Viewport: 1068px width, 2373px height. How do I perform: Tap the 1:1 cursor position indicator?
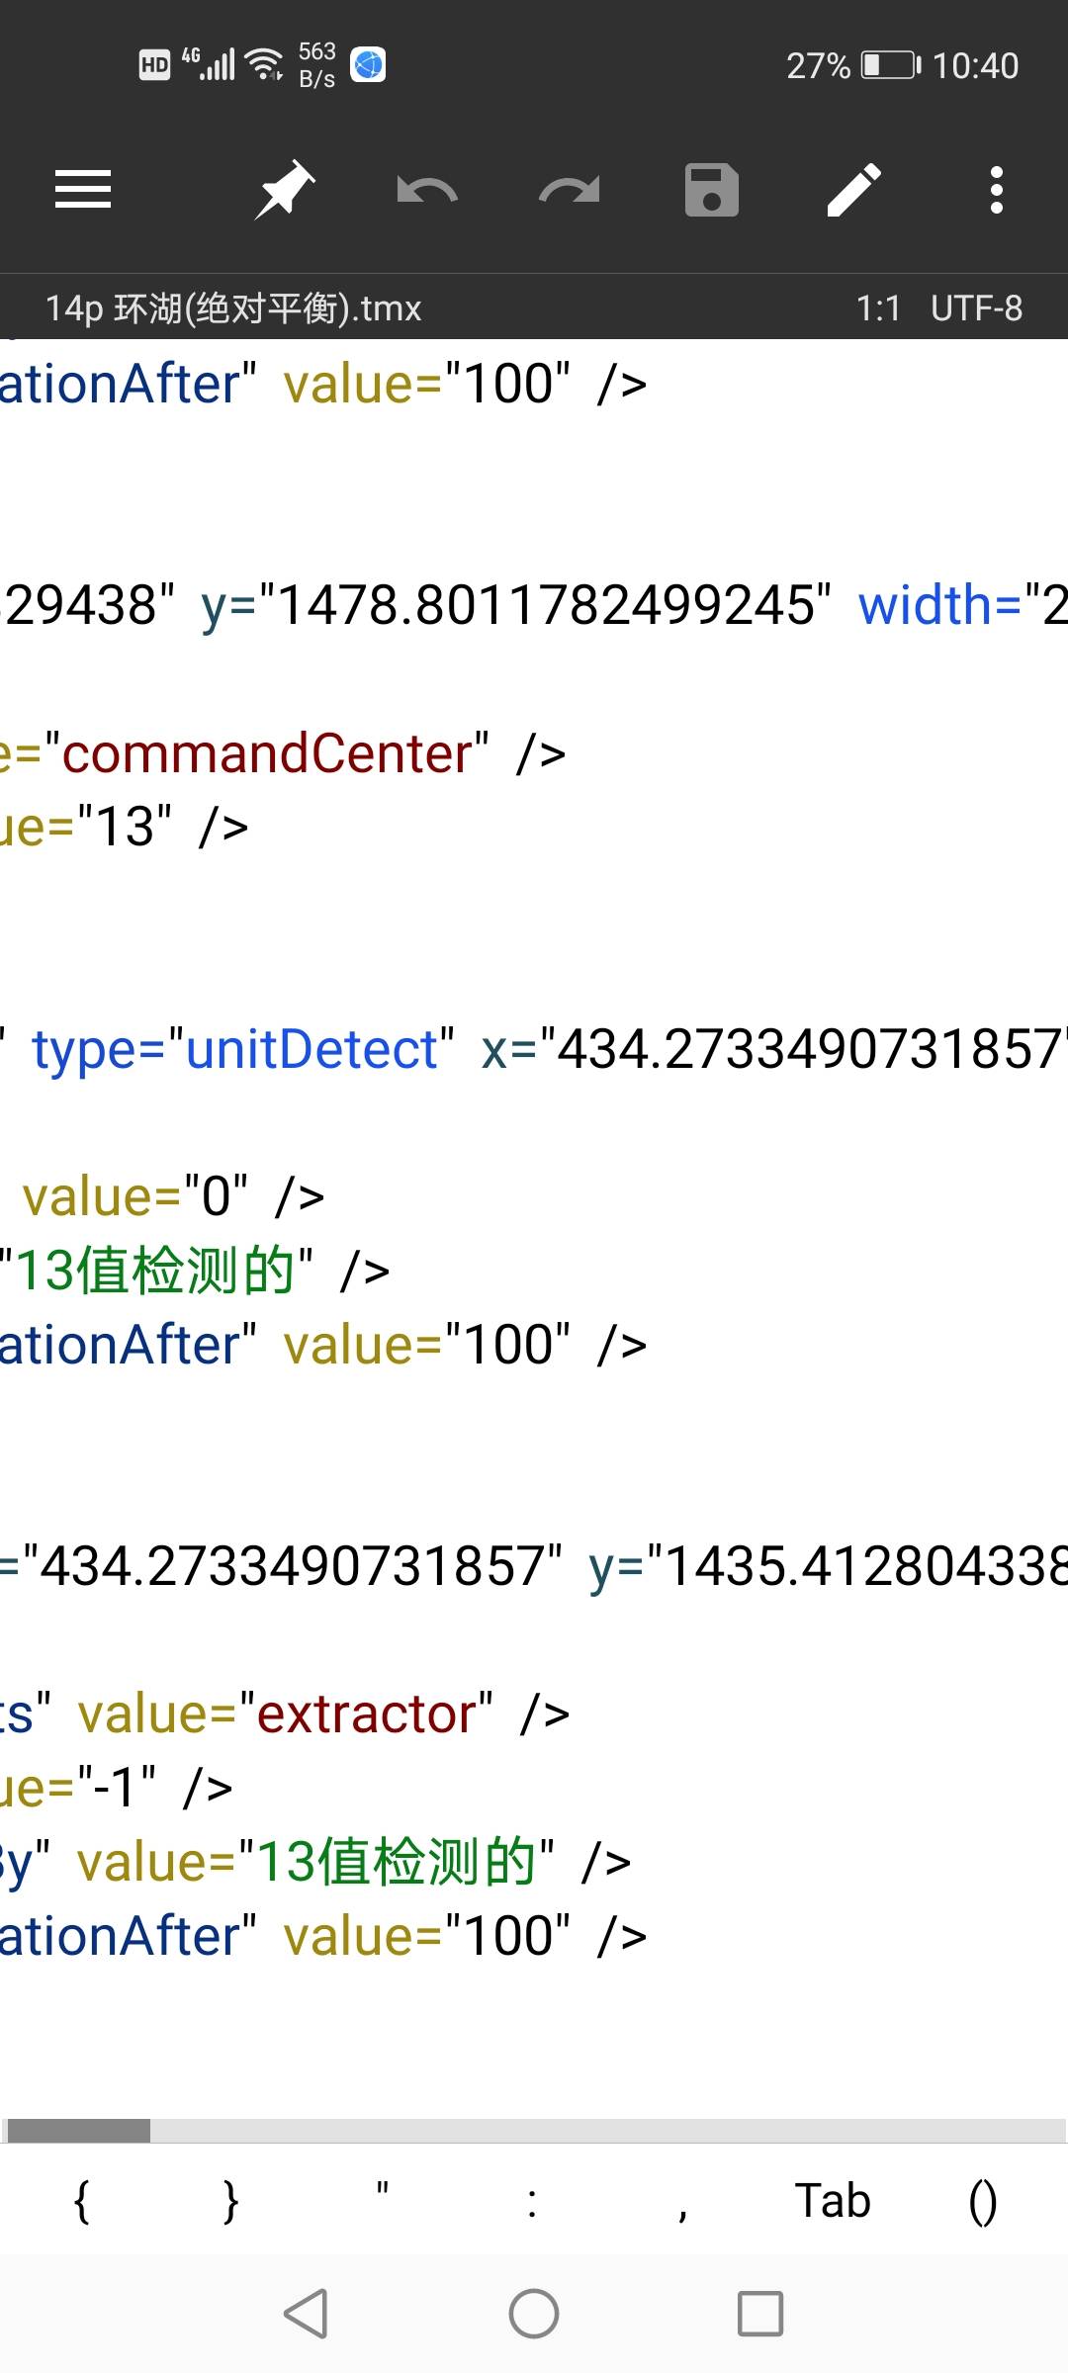point(877,308)
